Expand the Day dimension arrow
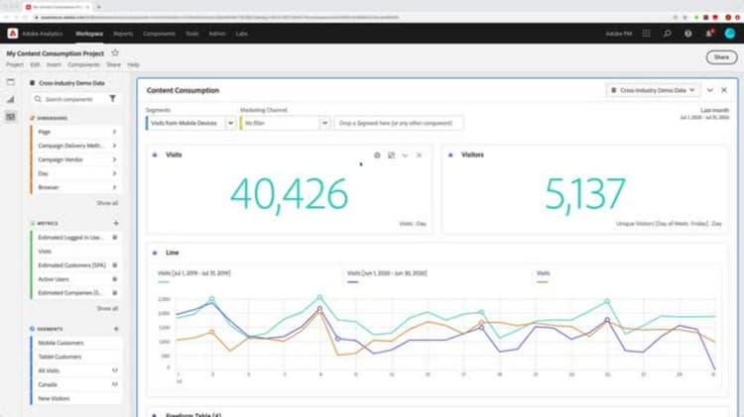Image resolution: width=744 pixels, height=417 pixels. [114, 173]
